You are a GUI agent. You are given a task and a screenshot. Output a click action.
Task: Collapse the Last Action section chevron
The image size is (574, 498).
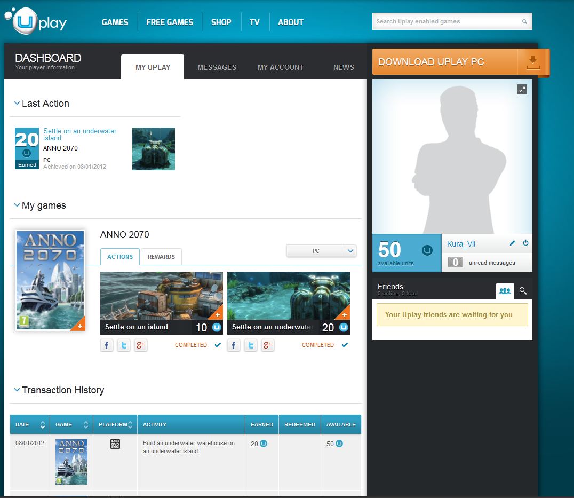point(17,103)
